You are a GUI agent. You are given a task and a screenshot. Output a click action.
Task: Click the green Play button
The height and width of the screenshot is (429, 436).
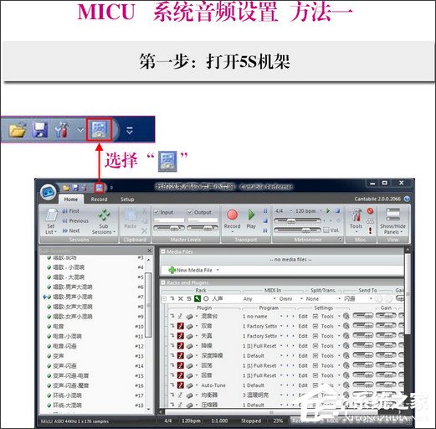click(251, 214)
